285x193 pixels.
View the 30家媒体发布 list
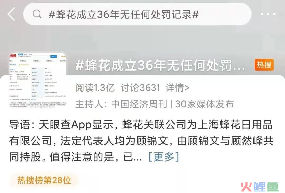(205, 104)
